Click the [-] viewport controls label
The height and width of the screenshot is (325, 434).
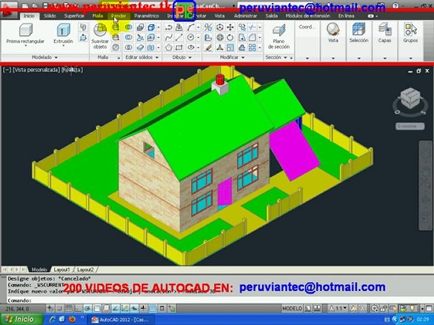pyautogui.click(x=7, y=70)
